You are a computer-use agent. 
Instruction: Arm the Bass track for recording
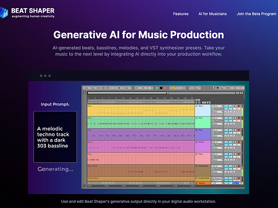click(239, 106)
